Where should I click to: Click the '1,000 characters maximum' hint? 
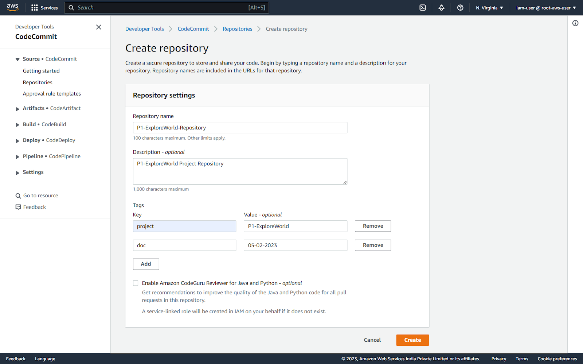(161, 189)
